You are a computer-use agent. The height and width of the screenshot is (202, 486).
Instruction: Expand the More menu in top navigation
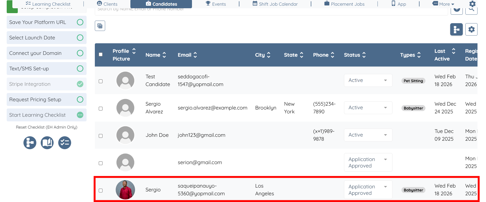coord(443,4)
